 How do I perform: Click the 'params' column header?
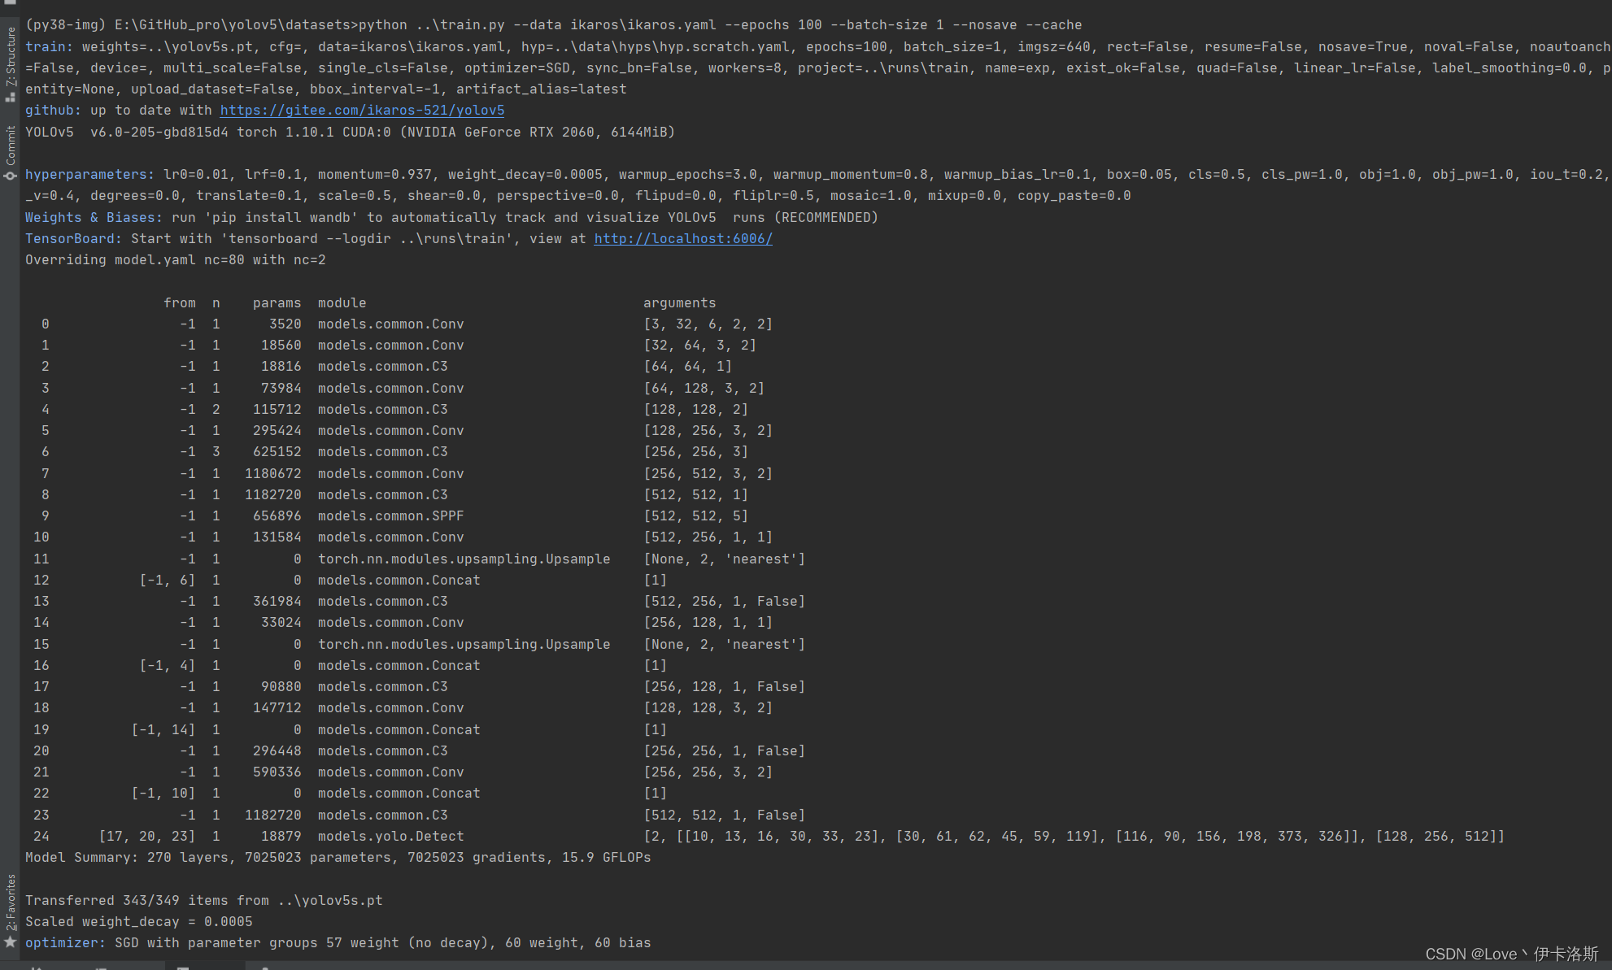[277, 303]
